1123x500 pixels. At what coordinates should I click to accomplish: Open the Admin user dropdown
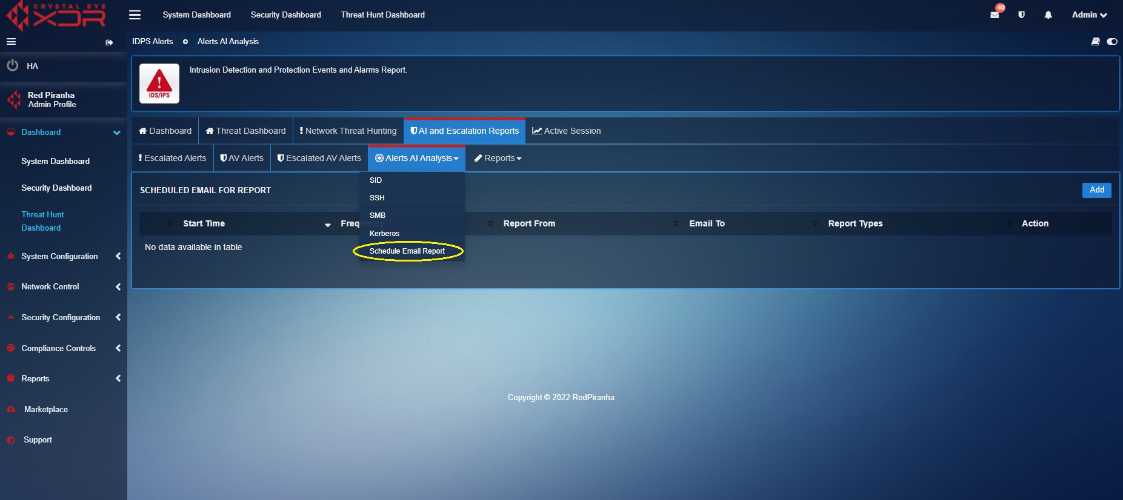(x=1089, y=15)
